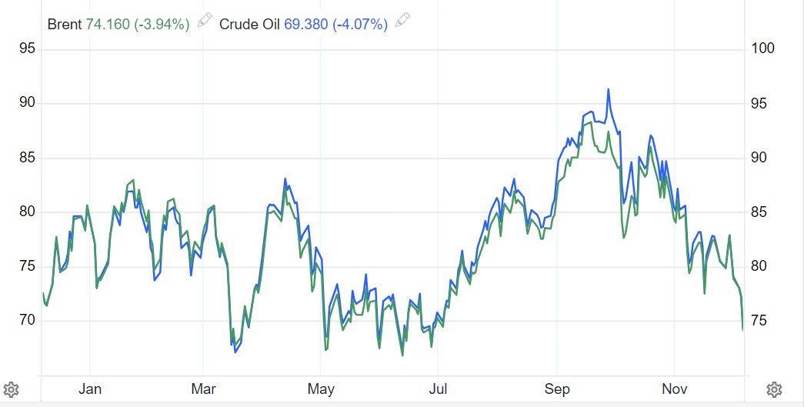
Task: Click the Jan label on time axis
Action: [x=90, y=389]
